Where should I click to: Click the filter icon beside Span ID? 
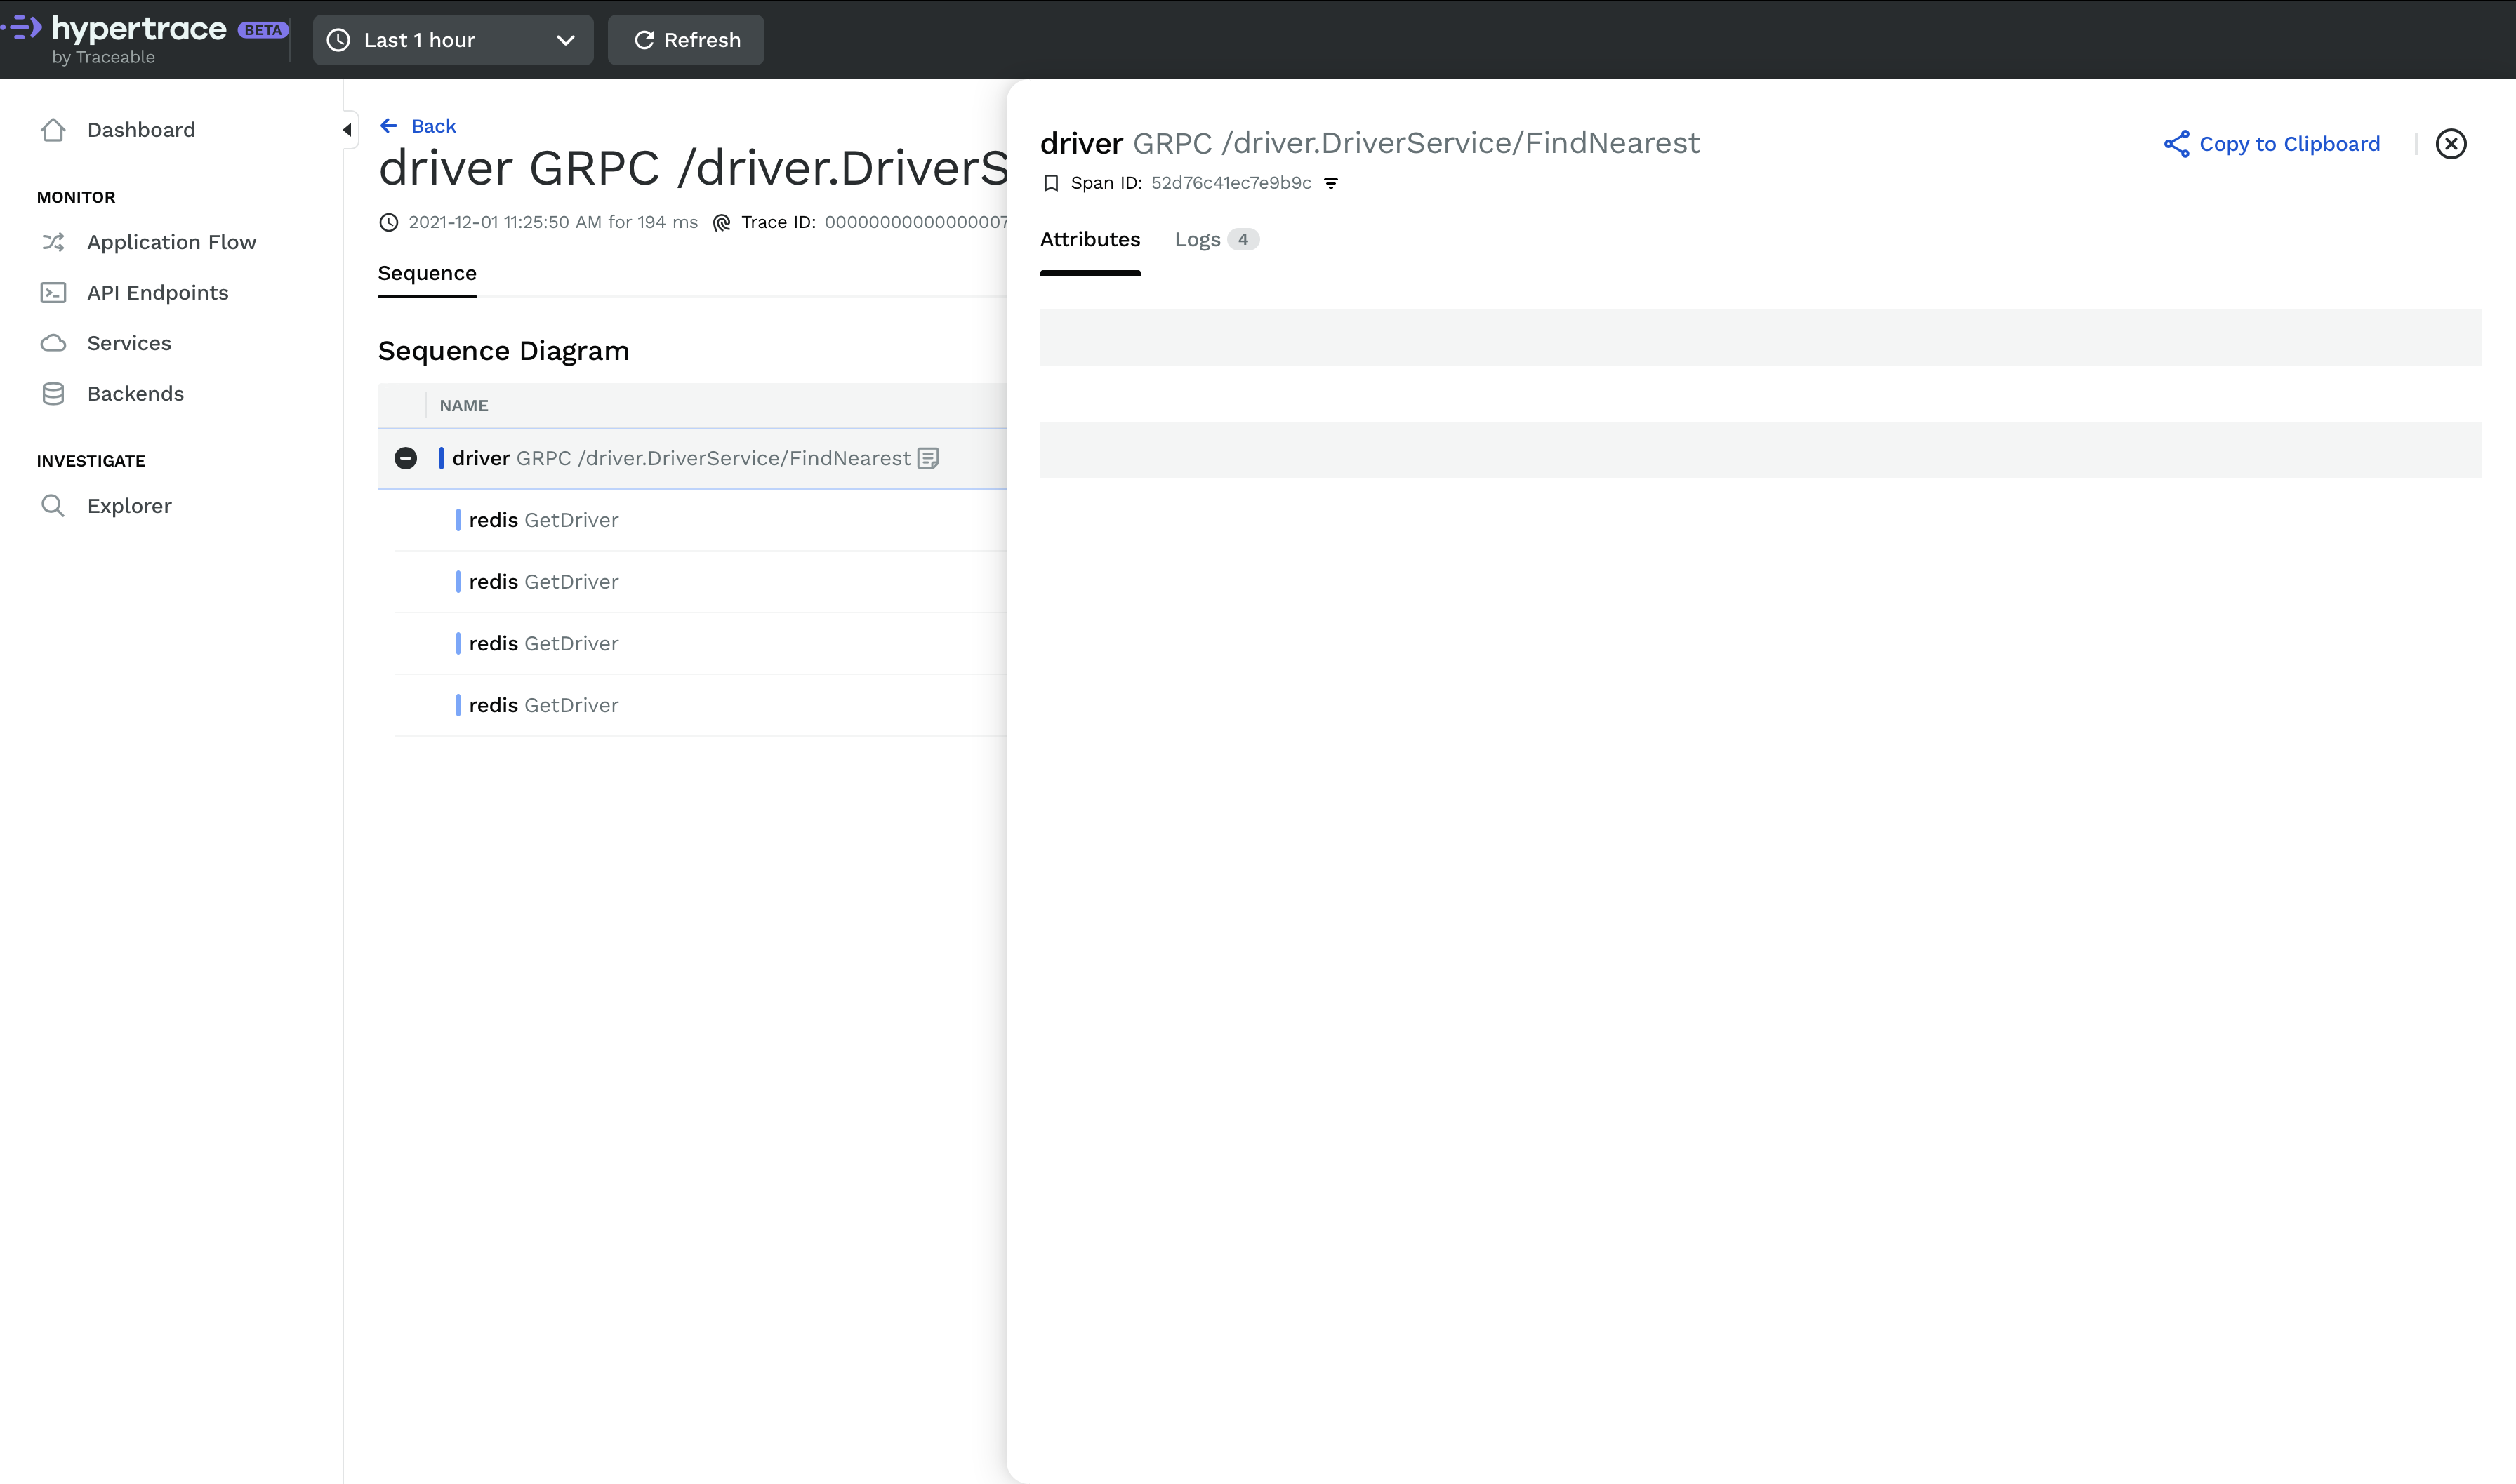[x=1330, y=183]
